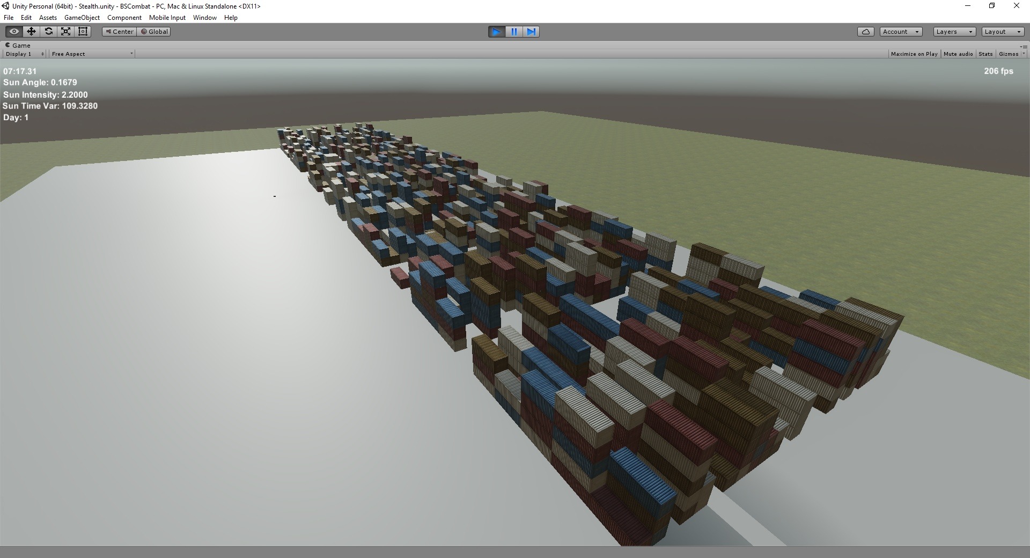Select the Rotate tool
Screen dimensions: 1030x558
(48, 32)
